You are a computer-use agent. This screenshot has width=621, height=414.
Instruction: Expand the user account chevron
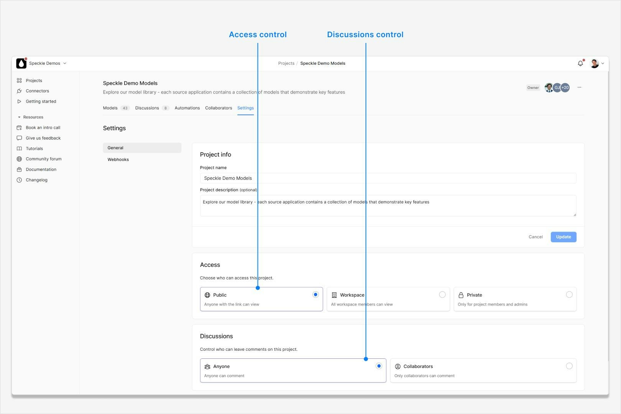(603, 64)
